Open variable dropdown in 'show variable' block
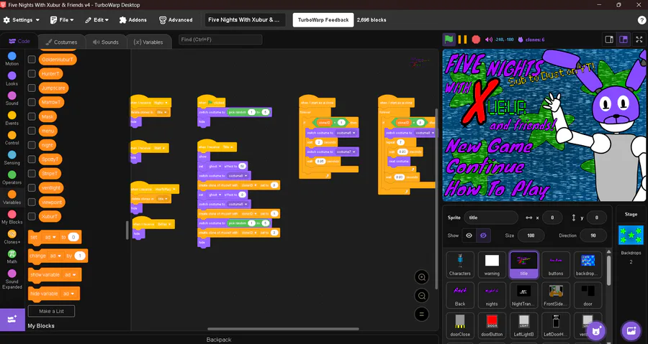Image resolution: width=648 pixels, height=344 pixels. click(69, 275)
